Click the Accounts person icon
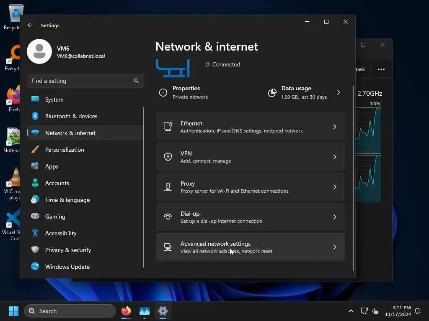 (35, 183)
